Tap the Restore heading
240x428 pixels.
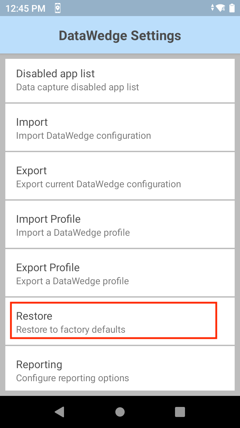34,316
